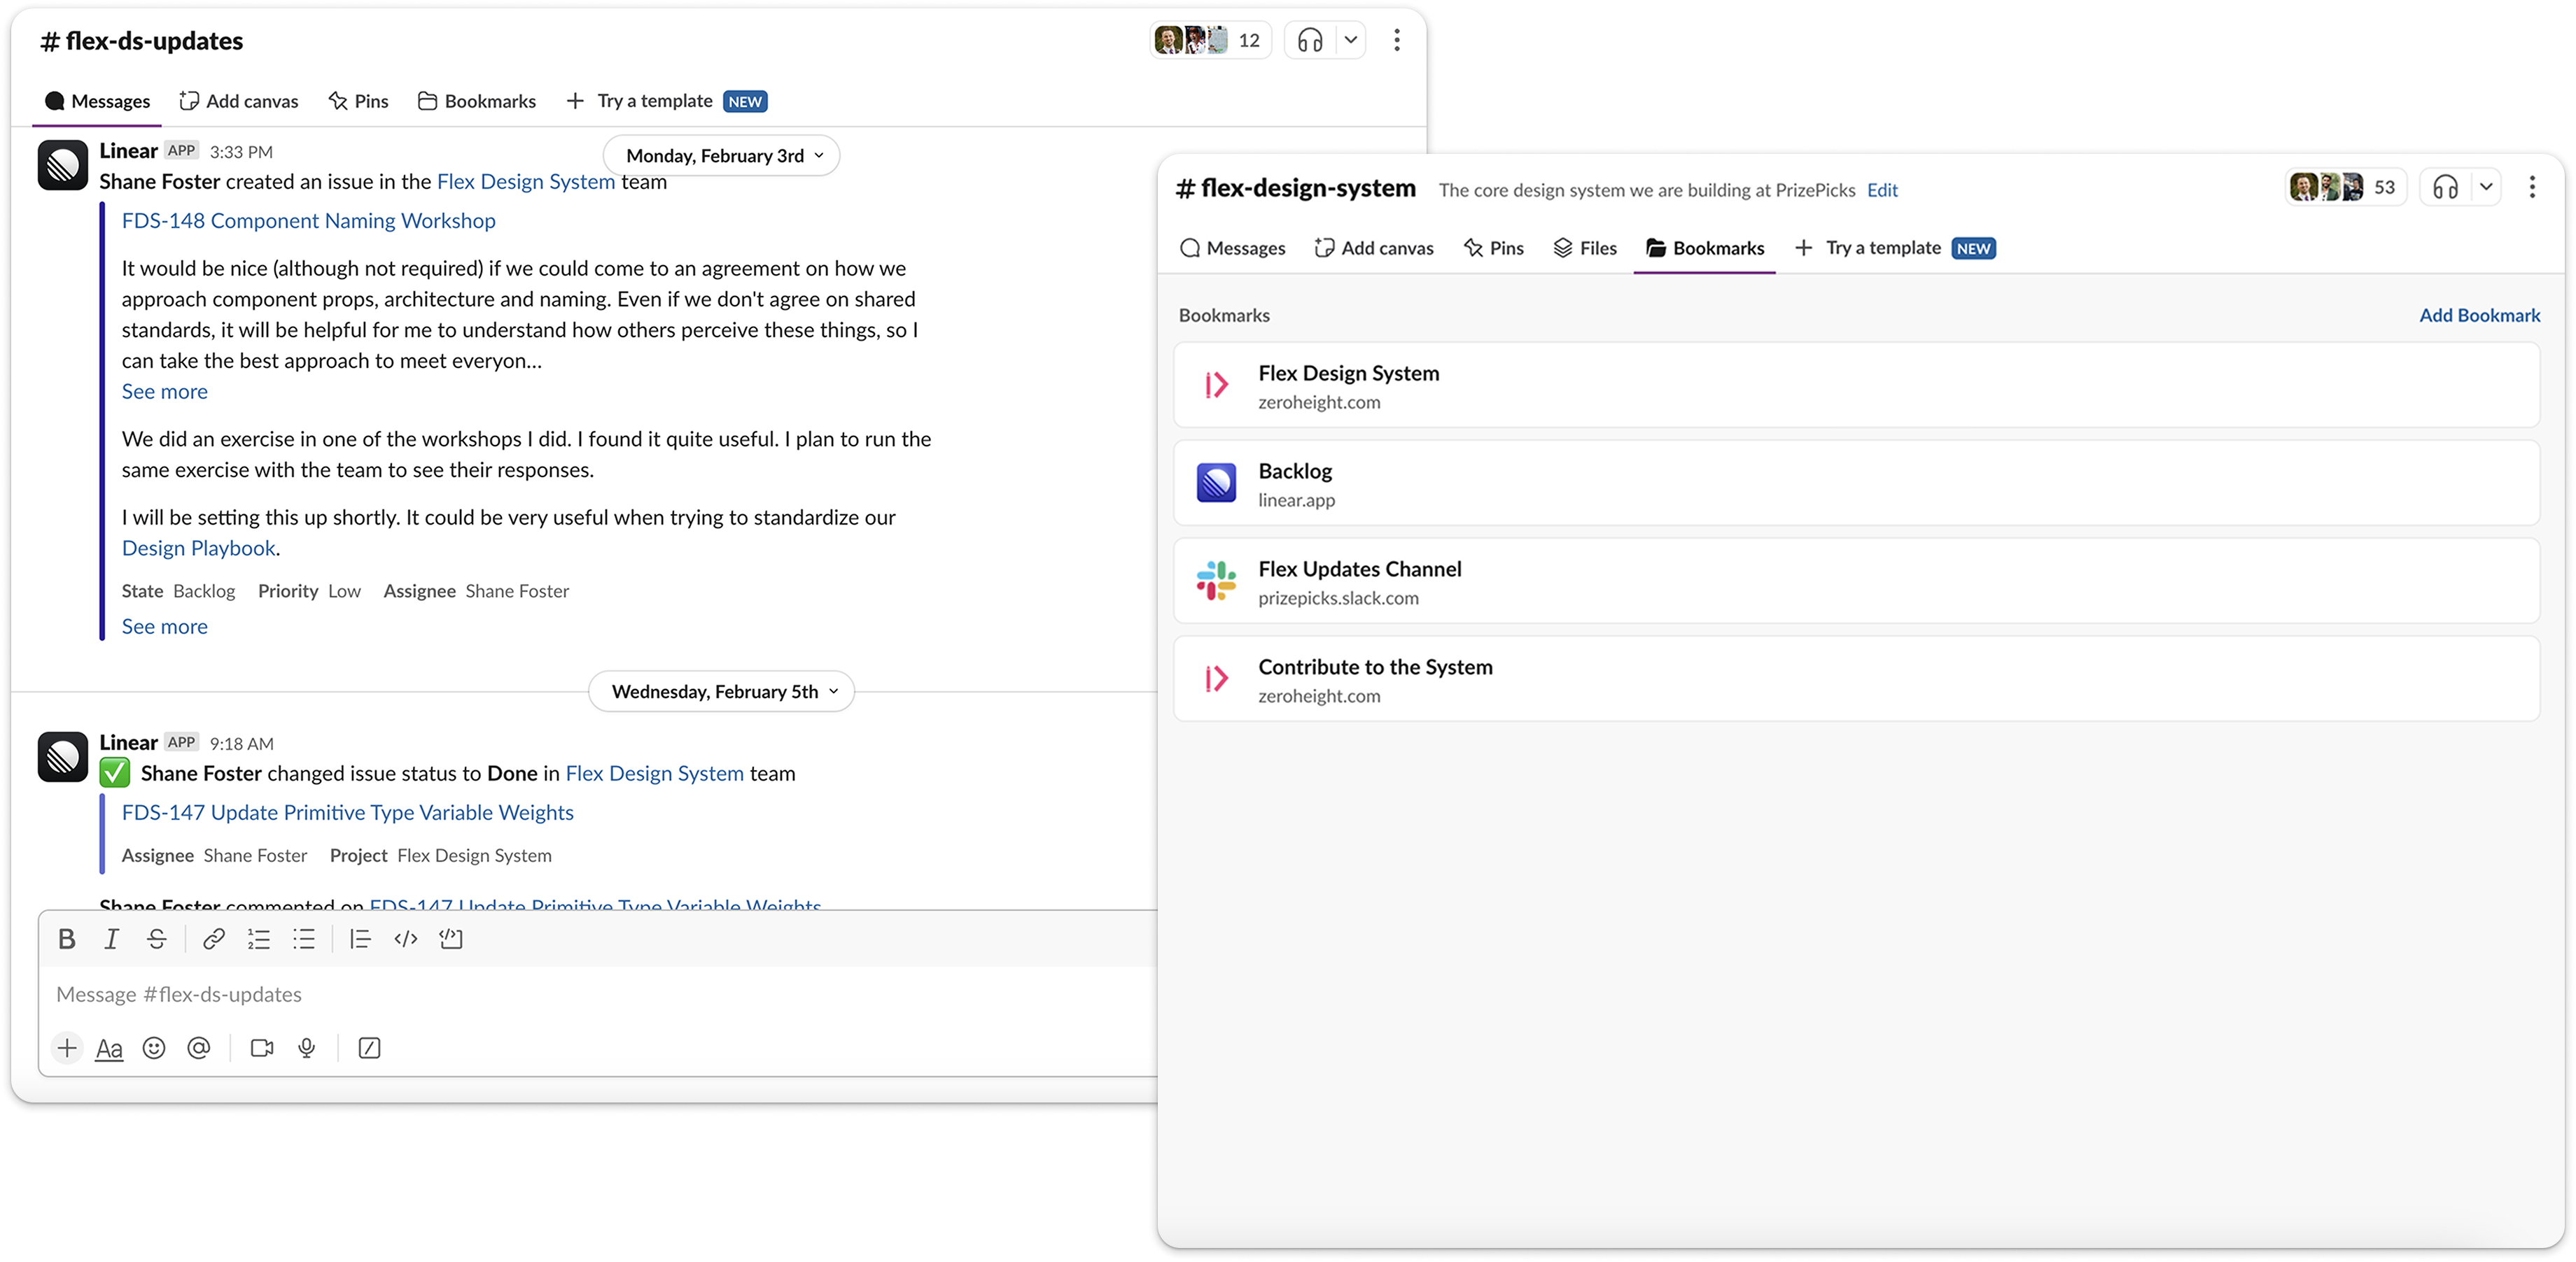Viewport: 2576px width, 1262px height.
Task: Insert a code block in composer
Action: point(450,938)
